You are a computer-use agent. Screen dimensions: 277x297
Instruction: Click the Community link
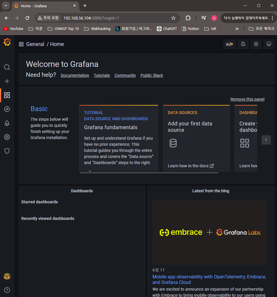[125, 75]
